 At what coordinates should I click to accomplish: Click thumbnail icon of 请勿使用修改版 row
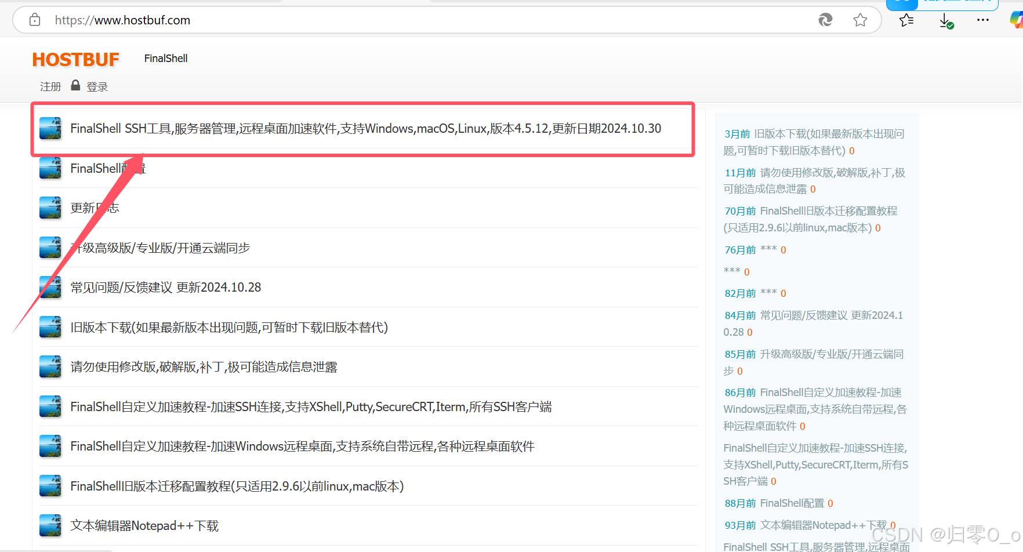tap(50, 366)
